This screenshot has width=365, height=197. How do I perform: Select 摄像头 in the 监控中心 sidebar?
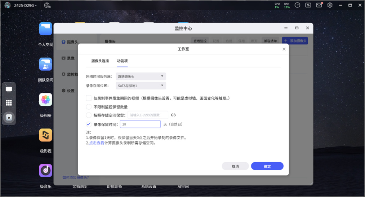point(70,42)
